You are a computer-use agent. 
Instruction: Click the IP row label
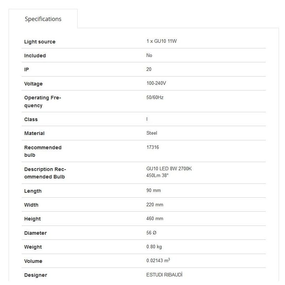(27, 69)
